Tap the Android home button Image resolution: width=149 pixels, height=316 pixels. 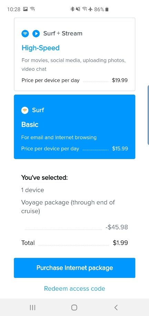coord(74,307)
